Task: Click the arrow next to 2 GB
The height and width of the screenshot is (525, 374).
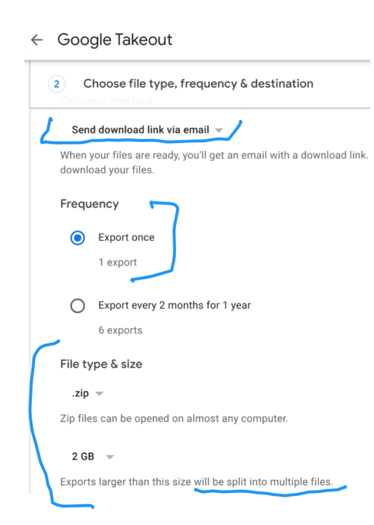Action: tap(110, 457)
